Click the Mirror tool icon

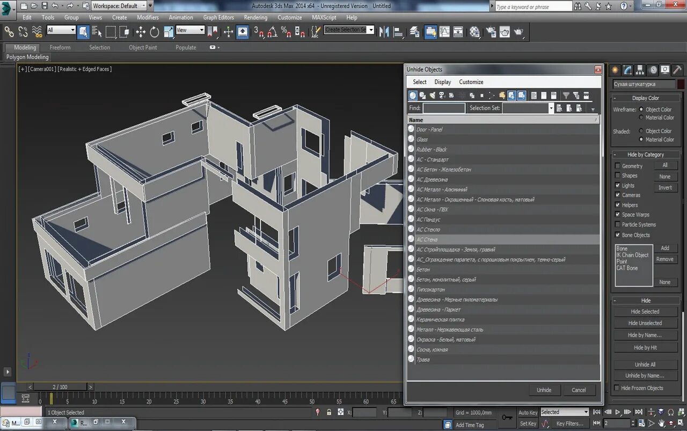[x=384, y=32]
